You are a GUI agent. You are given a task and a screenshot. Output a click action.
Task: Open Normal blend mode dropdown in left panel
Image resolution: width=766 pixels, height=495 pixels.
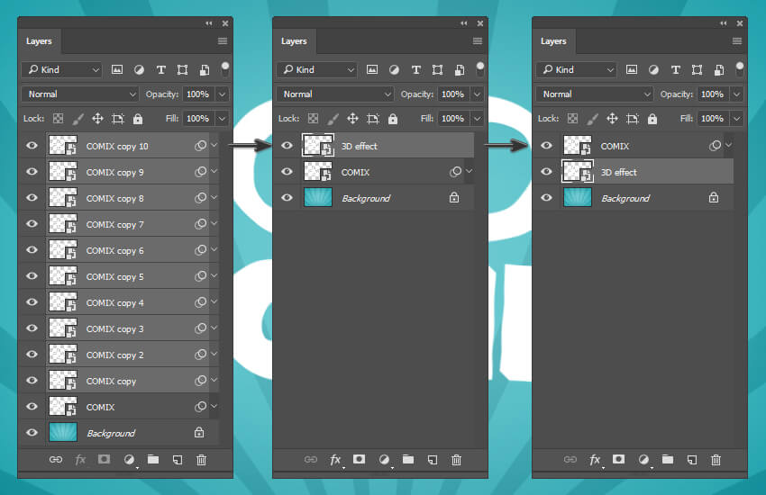[x=80, y=94]
